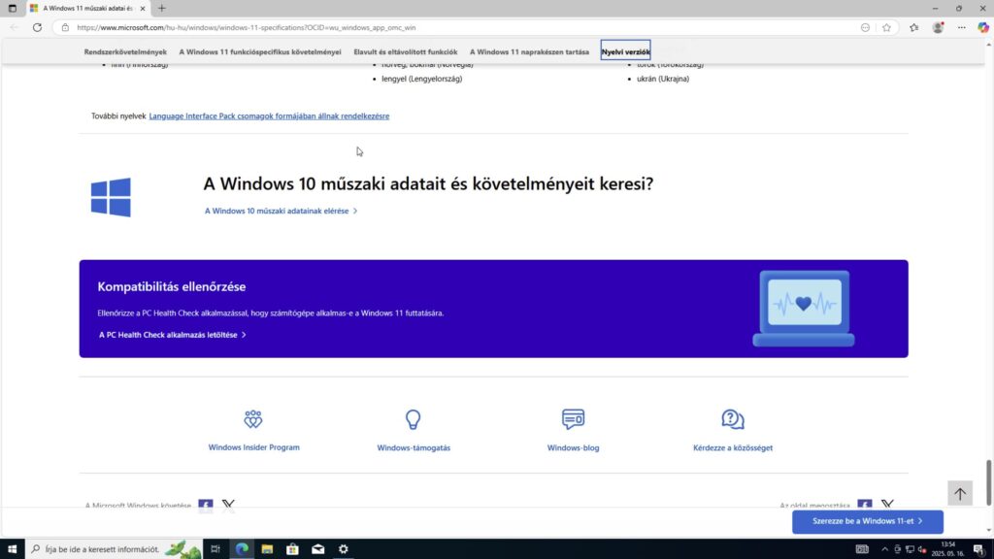This screenshot has width=994, height=559.
Task: Open Settings gear on the taskbar
Action: click(343, 549)
